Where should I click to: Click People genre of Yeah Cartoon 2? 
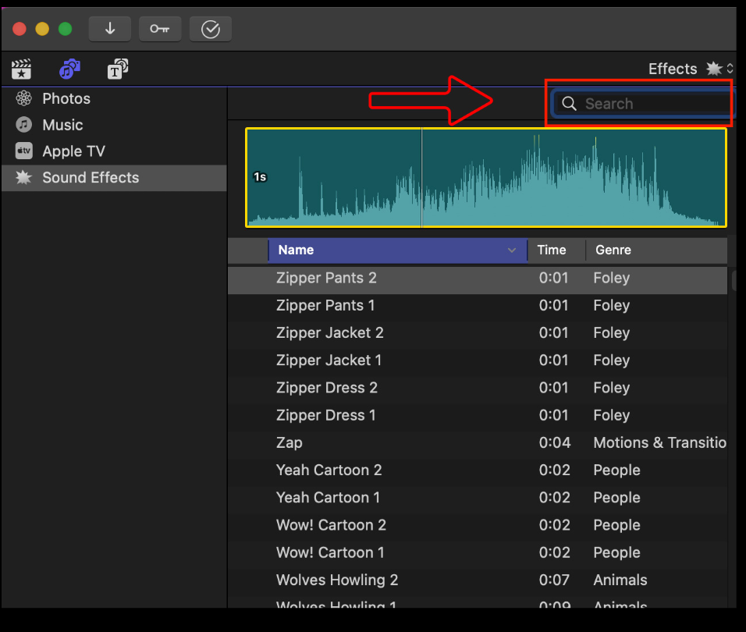pos(616,470)
